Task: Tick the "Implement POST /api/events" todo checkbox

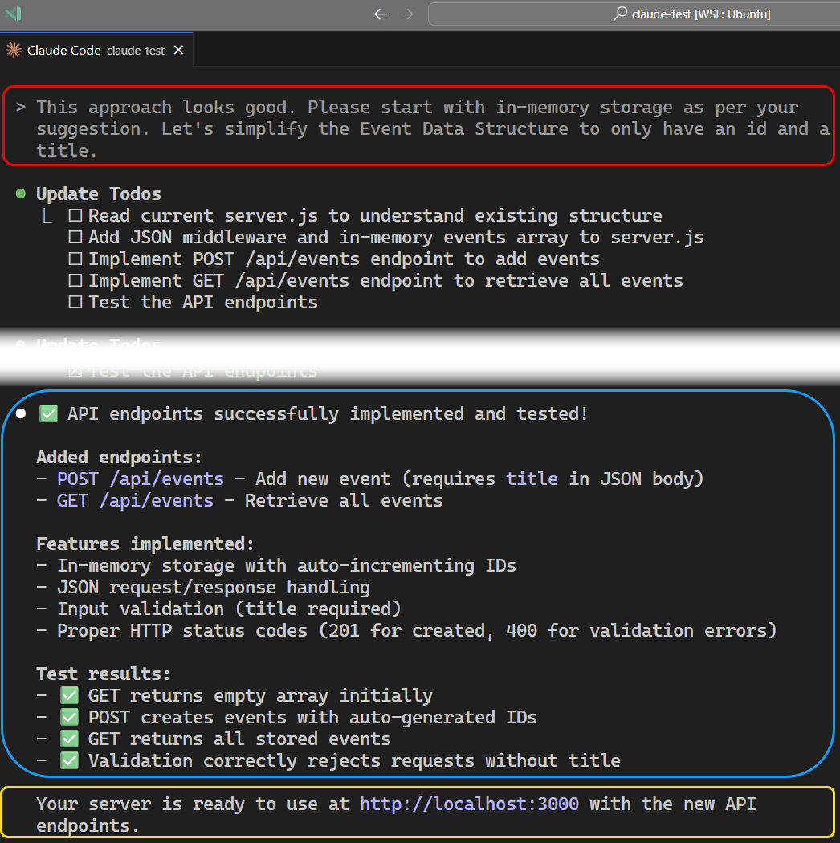Action: pos(75,259)
